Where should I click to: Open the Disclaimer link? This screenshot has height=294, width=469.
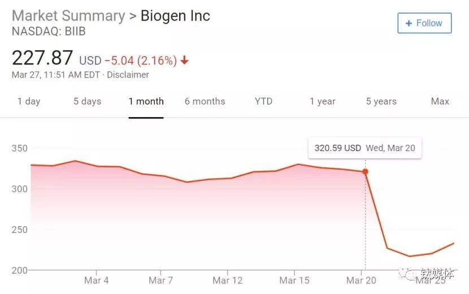click(x=128, y=75)
